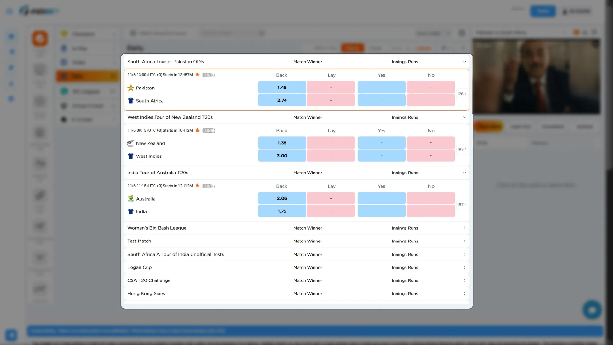The image size is (613, 345).
Task: Expand the Hong Kong Sixes league
Action: (x=465, y=294)
